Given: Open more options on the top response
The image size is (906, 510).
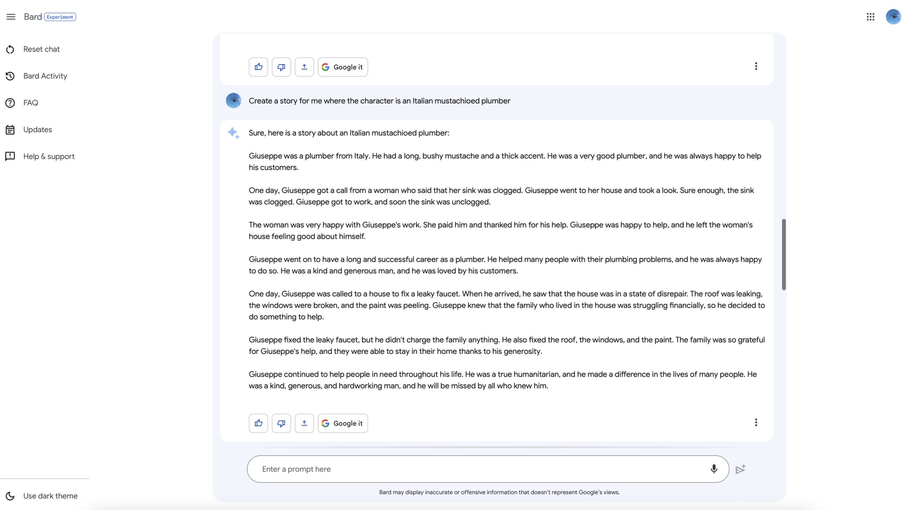Looking at the screenshot, I should click(x=756, y=66).
